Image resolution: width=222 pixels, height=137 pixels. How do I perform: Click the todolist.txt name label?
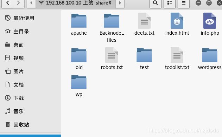(x=177, y=67)
